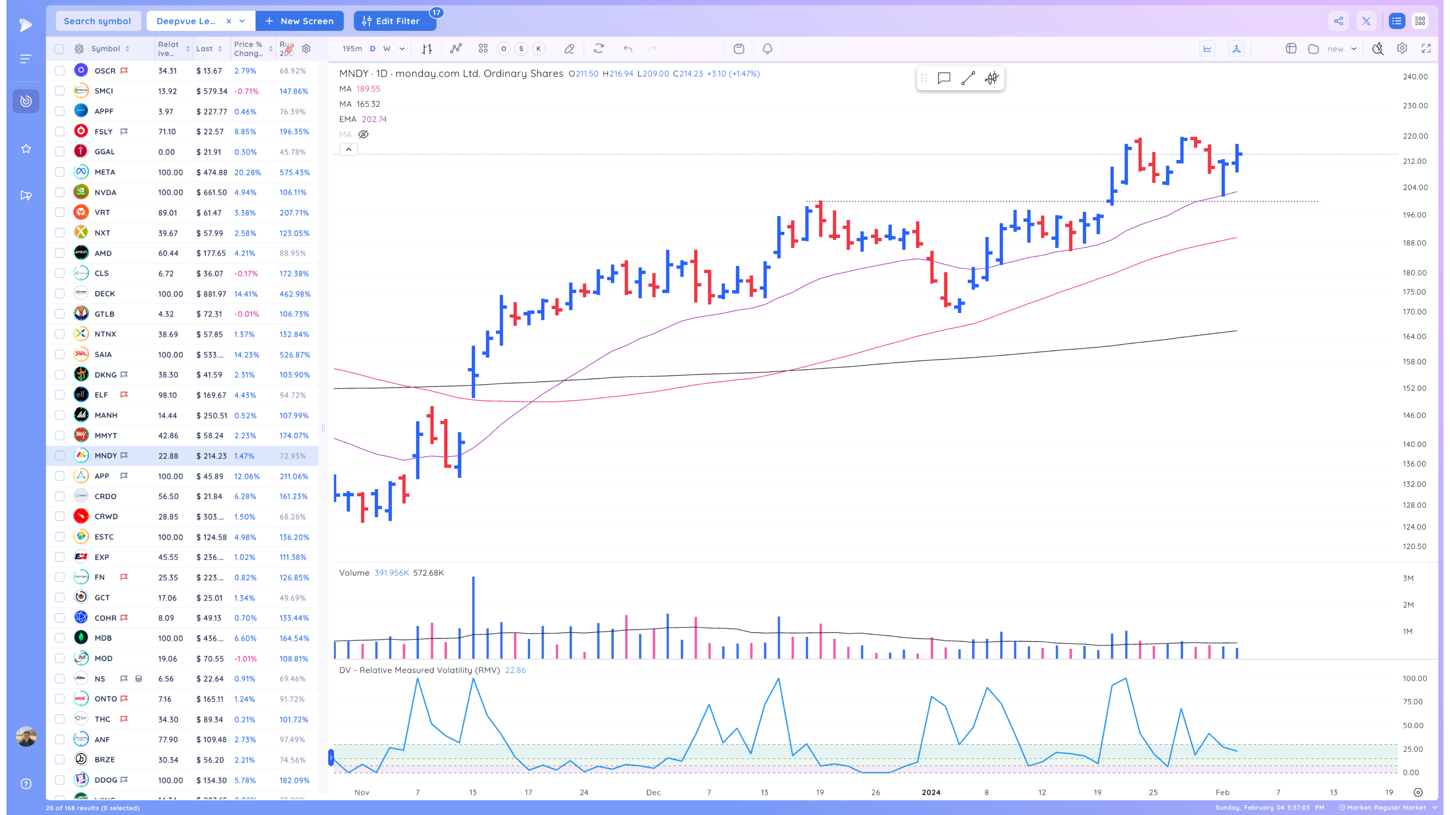Share to X (Twitter)
The width and height of the screenshot is (1450, 815).
1366,21
